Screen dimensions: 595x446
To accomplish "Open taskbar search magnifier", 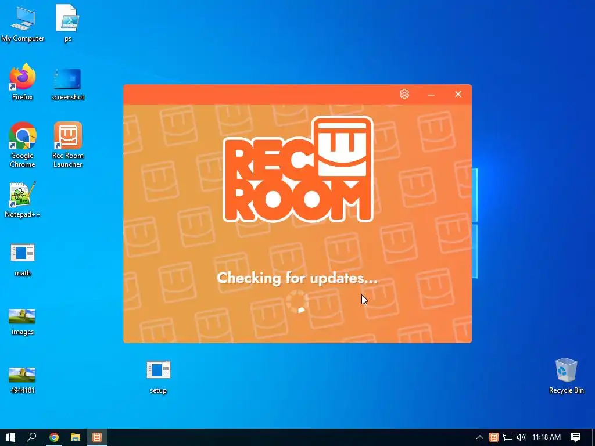I will coord(31,437).
